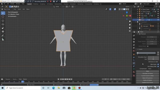The width and height of the screenshot is (160, 90).
Task: Click the Factor value slider field
Action: pyautogui.click(x=152, y=44)
